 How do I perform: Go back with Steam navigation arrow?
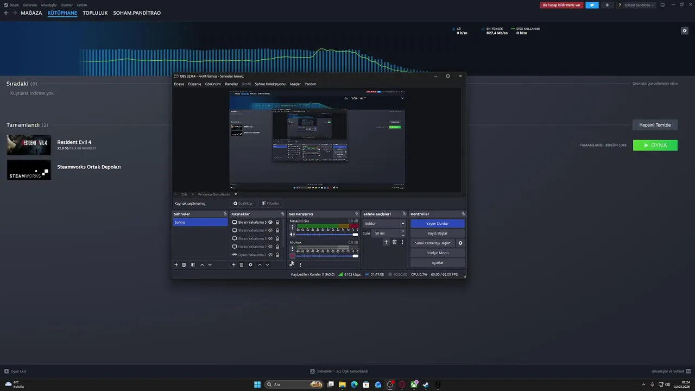[x=7, y=13]
